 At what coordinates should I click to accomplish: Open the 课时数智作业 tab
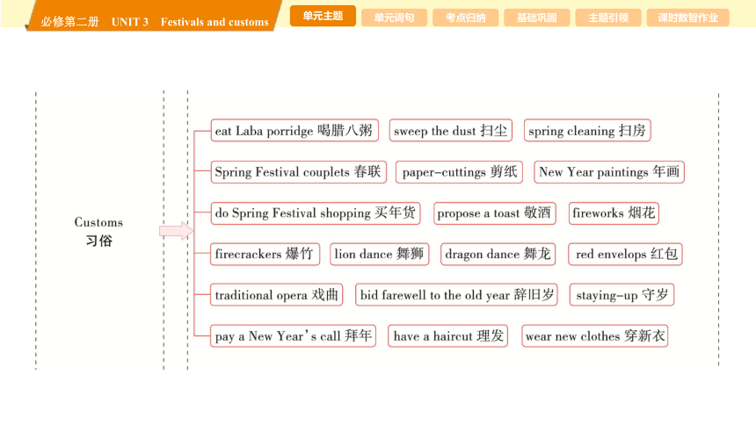click(x=687, y=18)
